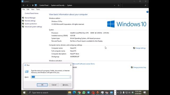Image resolution: width=170 pixels, height=95 pixels.
Task: Click Change settings for computer name
Action: tap(140, 48)
